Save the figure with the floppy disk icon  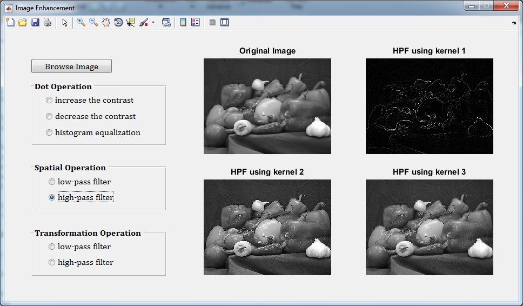(x=35, y=23)
